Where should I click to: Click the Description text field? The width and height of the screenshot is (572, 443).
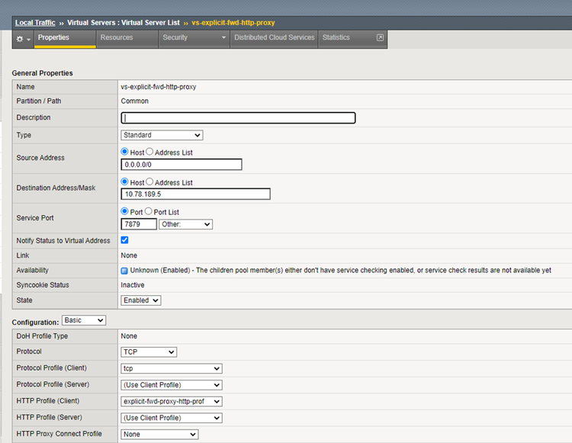(238, 118)
